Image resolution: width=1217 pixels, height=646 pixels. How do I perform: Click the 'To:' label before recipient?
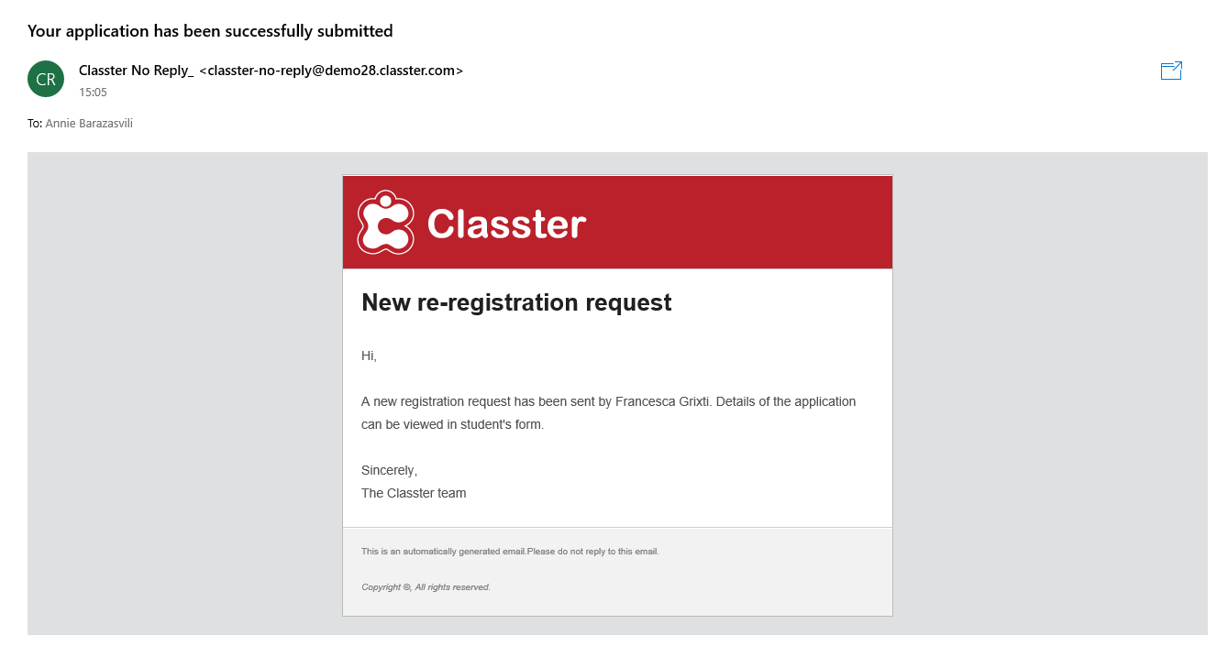tap(35, 123)
